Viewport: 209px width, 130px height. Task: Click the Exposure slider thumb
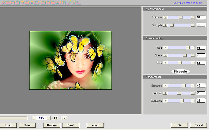pyautogui.click(x=183, y=85)
